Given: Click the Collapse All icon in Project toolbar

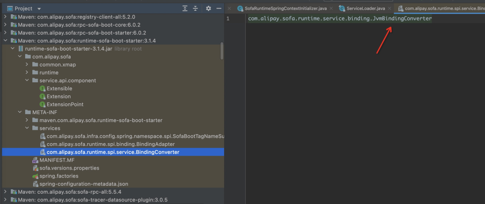Looking at the screenshot, I should click(195, 8).
